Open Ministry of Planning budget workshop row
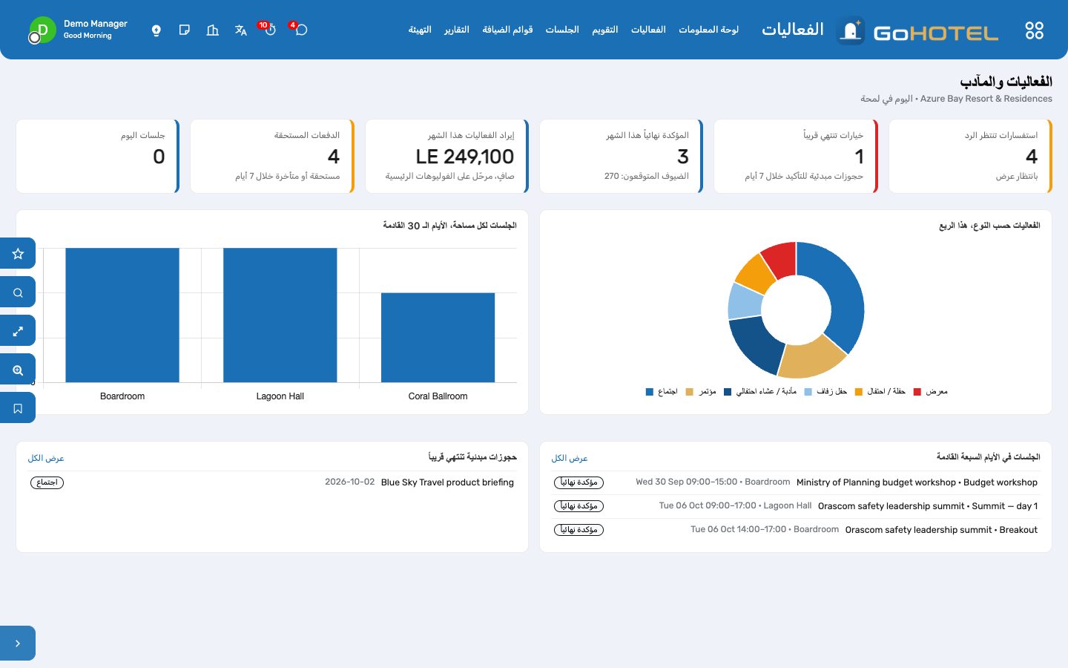Screen dimensions: 1068x668 796,482
